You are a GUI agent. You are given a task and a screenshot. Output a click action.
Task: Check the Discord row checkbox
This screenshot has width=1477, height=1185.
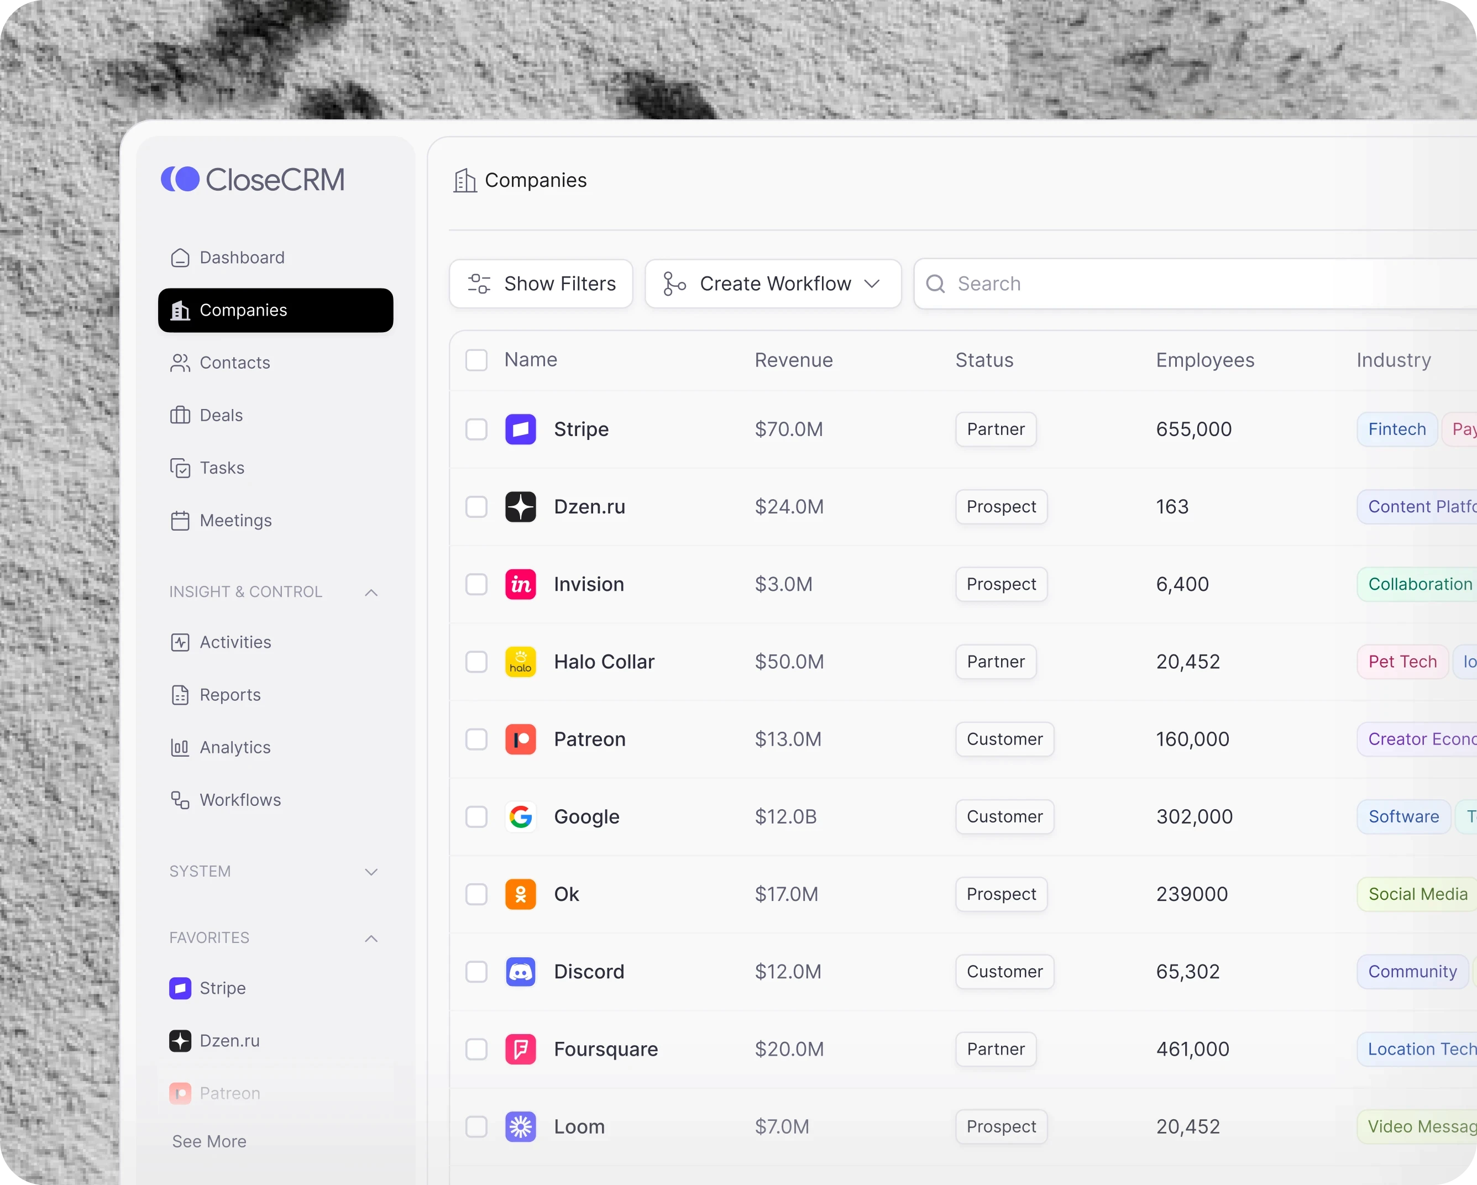[x=476, y=971]
